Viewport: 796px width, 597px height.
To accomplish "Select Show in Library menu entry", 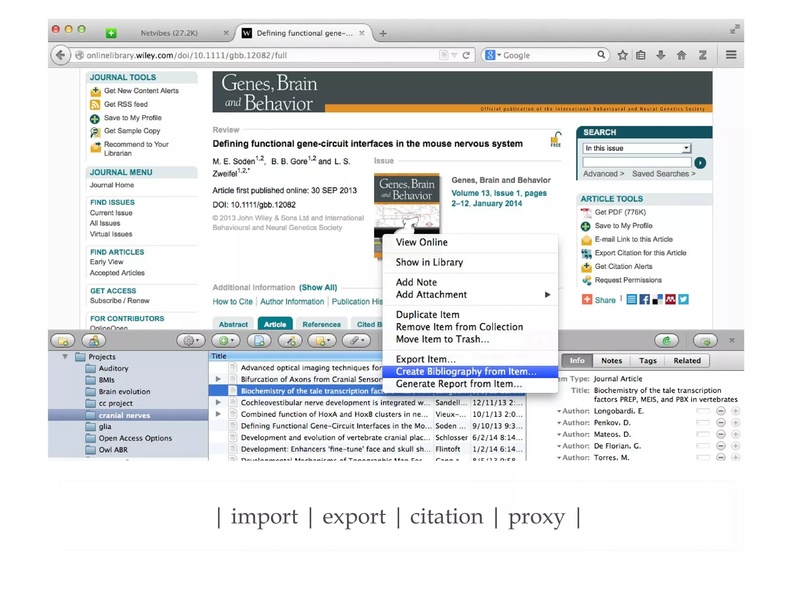I will click(470, 262).
